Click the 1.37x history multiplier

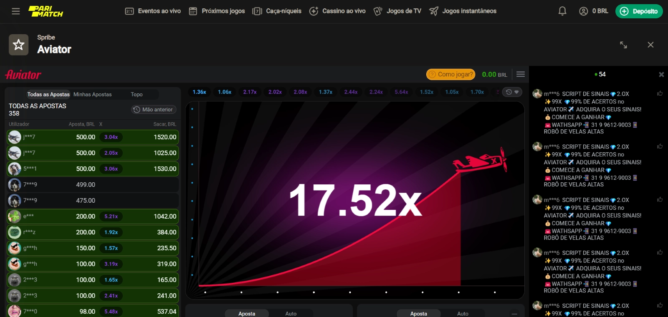(x=326, y=92)
